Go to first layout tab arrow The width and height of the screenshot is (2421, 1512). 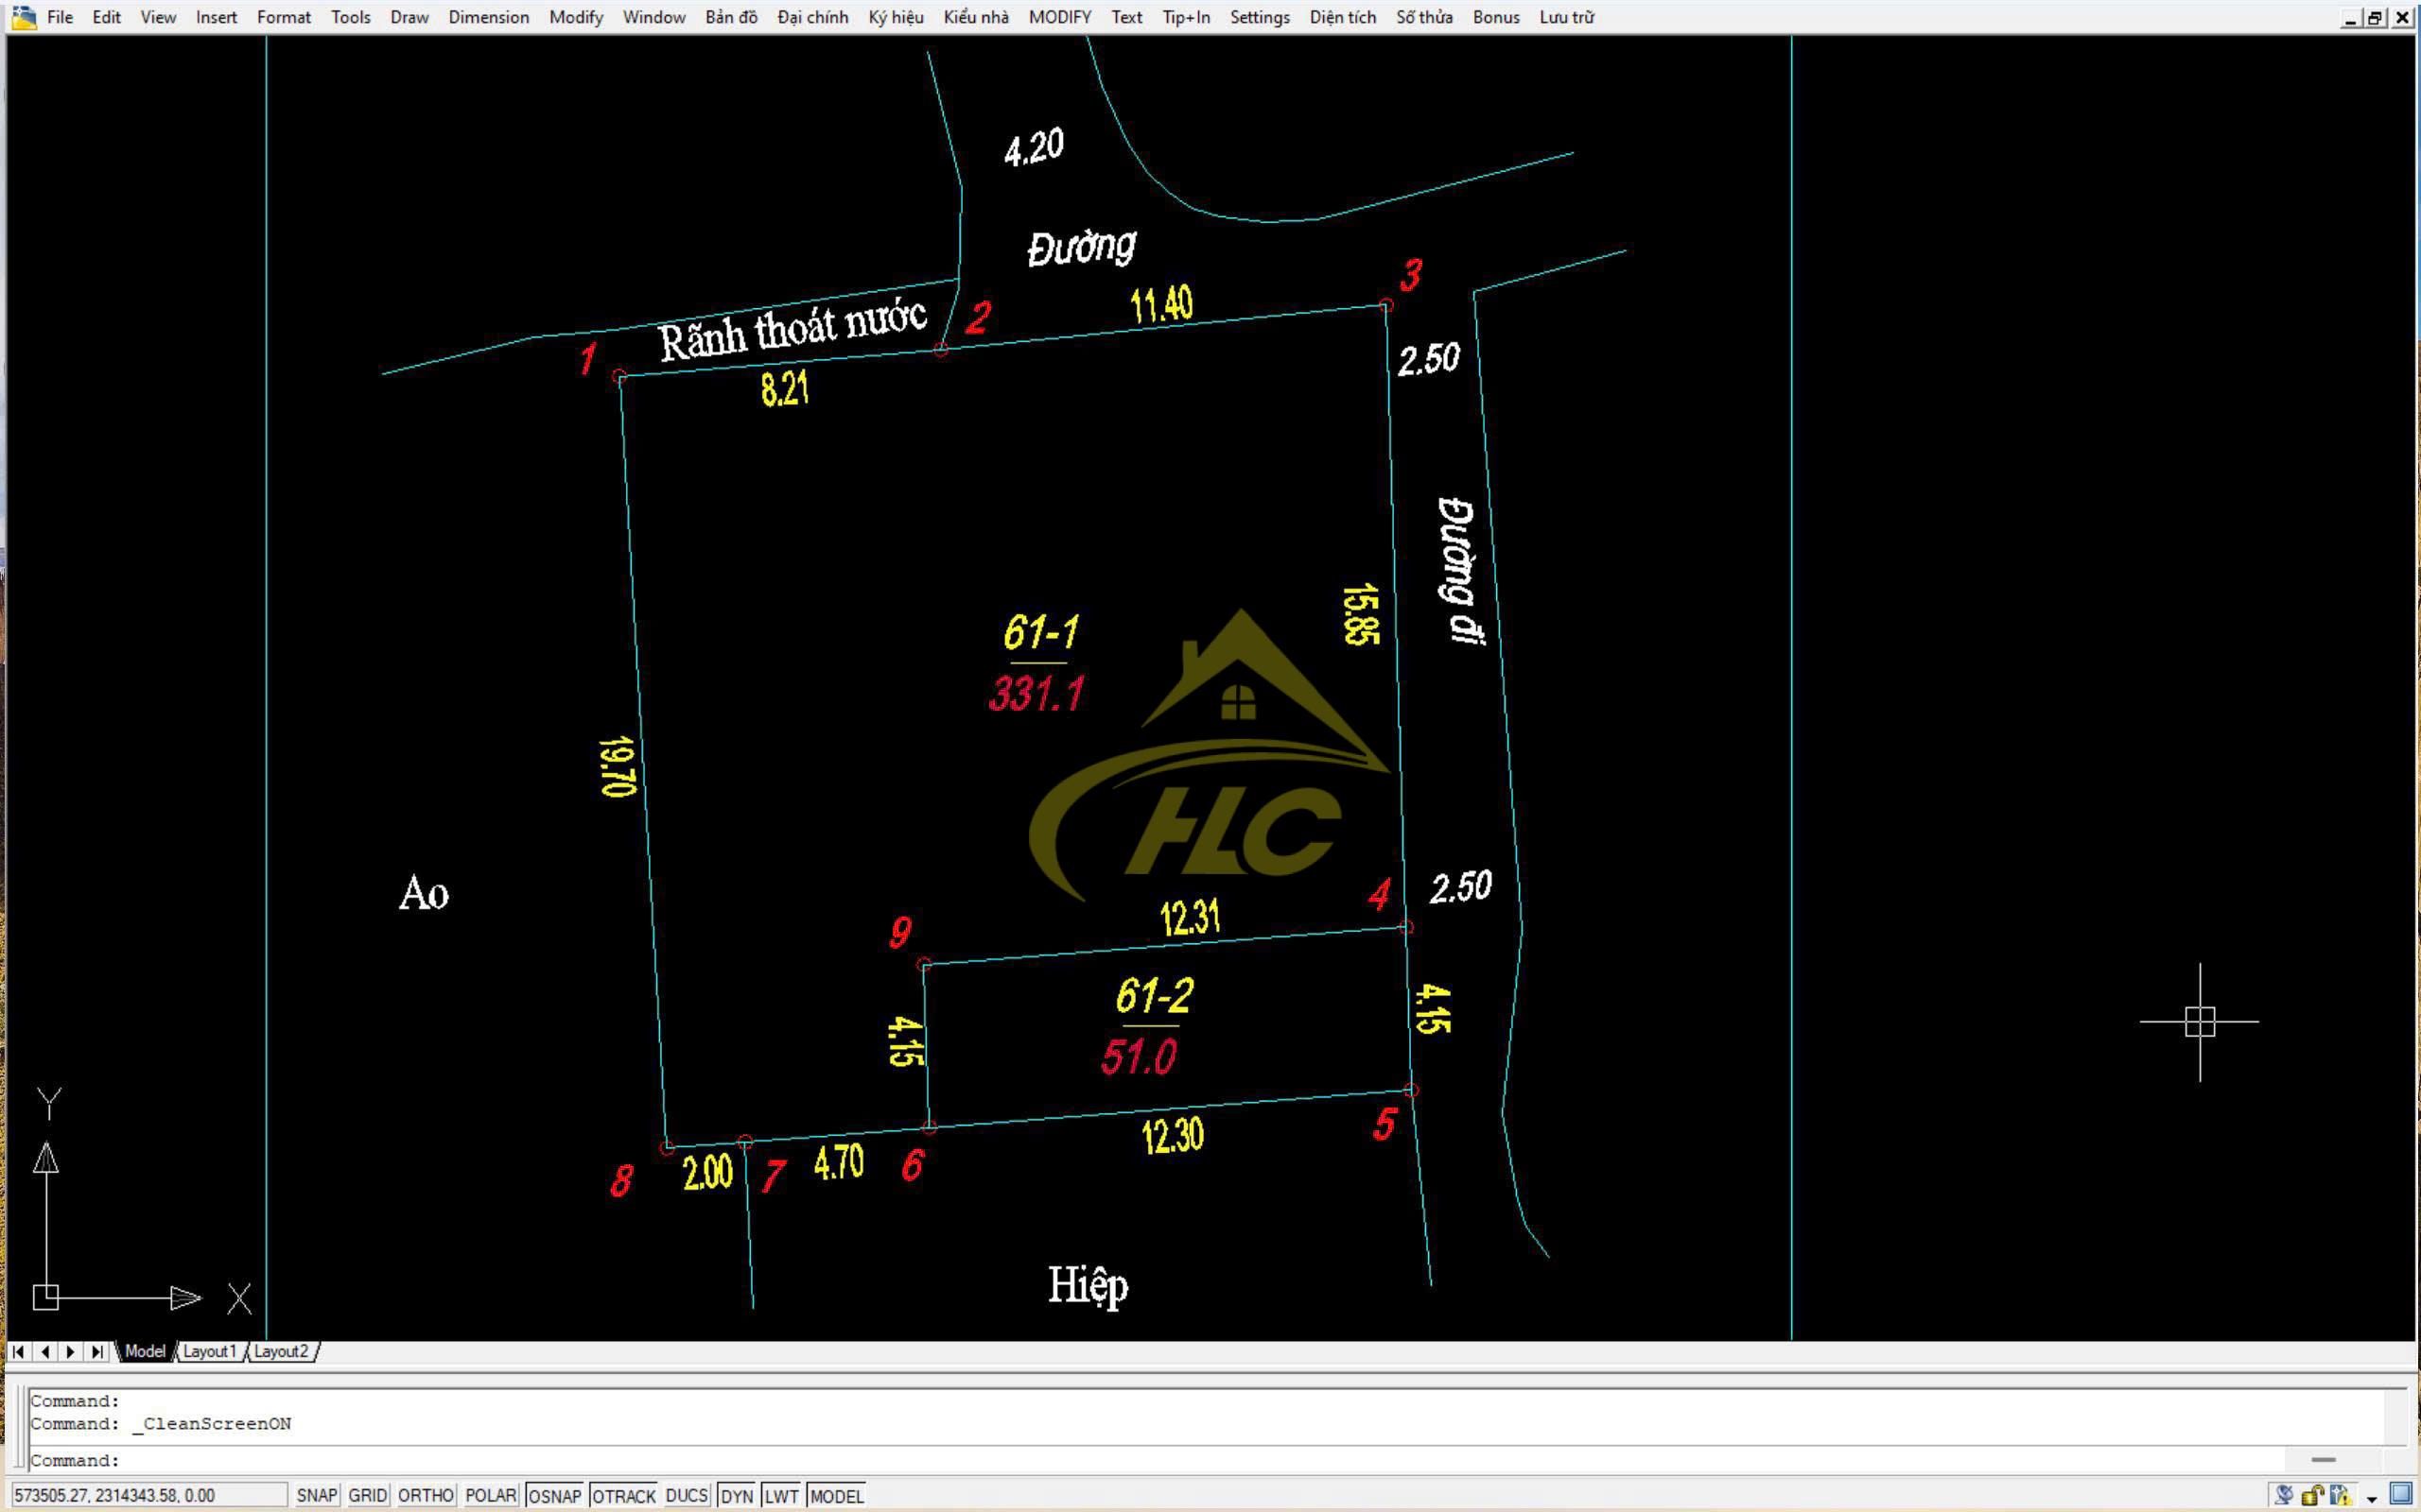click(18, 1352)
